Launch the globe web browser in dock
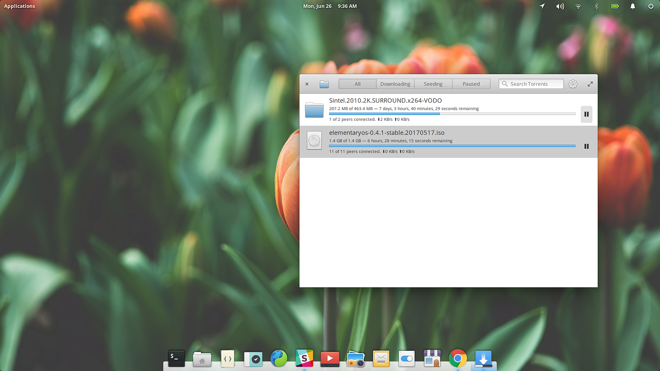This screenshot has width=660, height=371. [279, 359]
